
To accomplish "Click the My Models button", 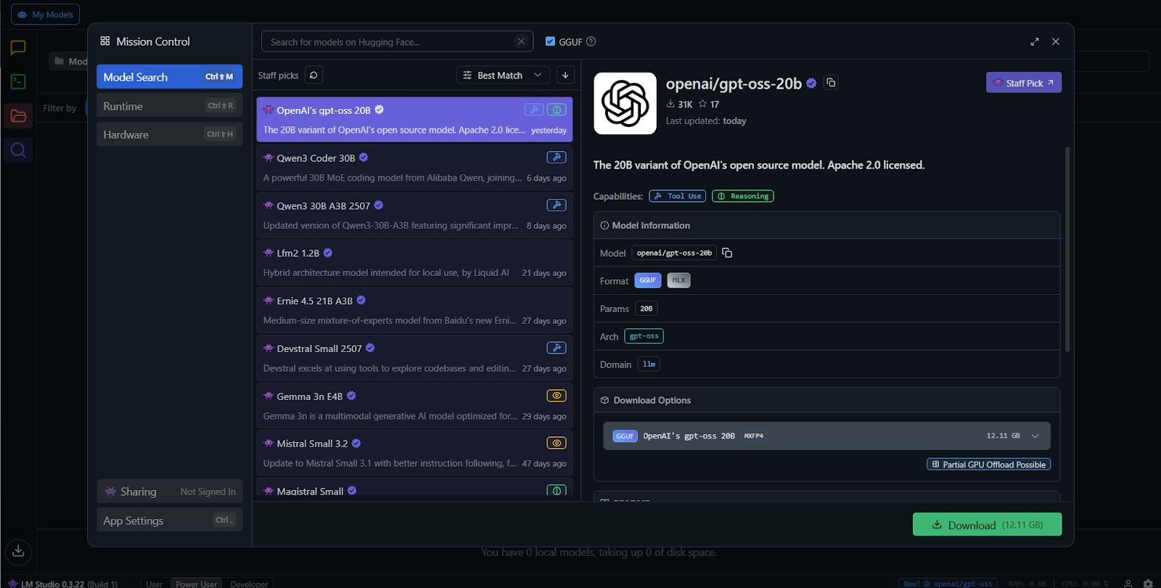I will point(45,15).
